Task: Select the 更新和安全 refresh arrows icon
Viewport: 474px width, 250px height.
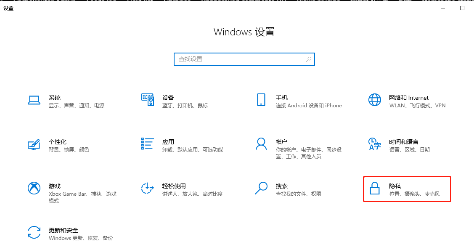Action: point(34,232)
